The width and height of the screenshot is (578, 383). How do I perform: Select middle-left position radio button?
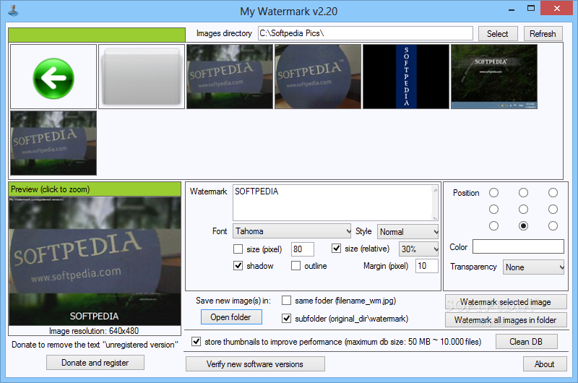coord(493,209)
